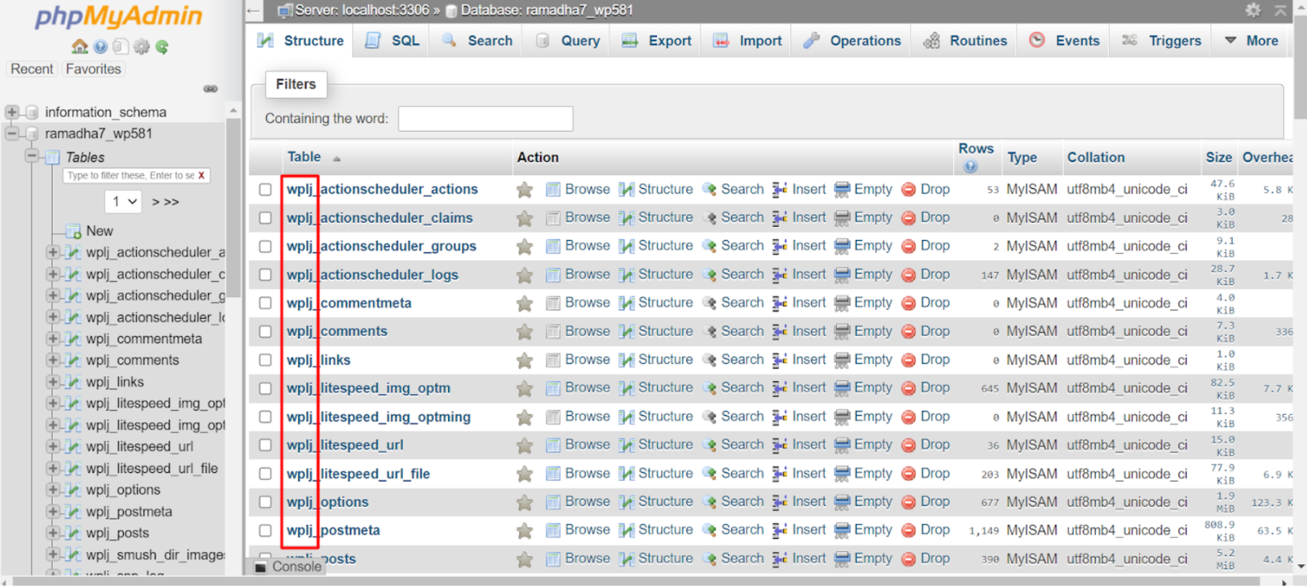The image size is (1307, 586).
Task: Star the wplj_litespeed_url table
Action: coord(525,445)
